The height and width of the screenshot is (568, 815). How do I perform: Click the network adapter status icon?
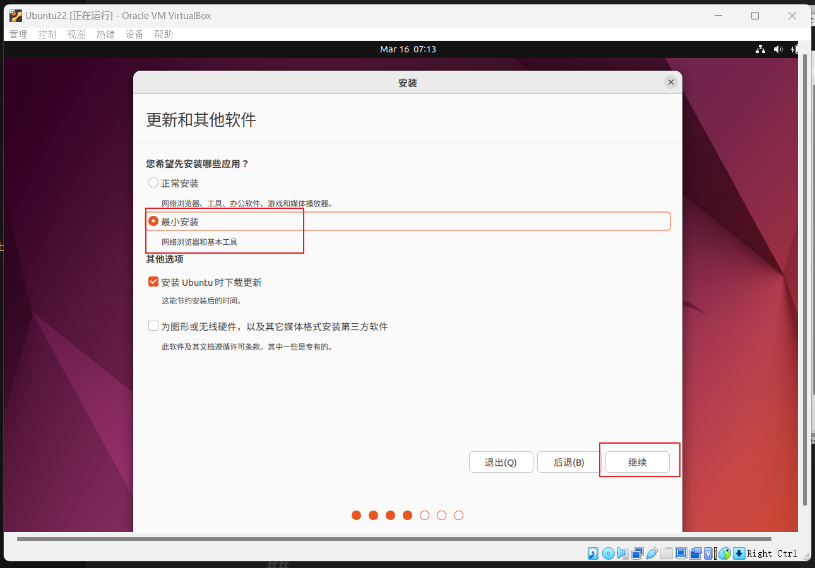tap(638, 553)
